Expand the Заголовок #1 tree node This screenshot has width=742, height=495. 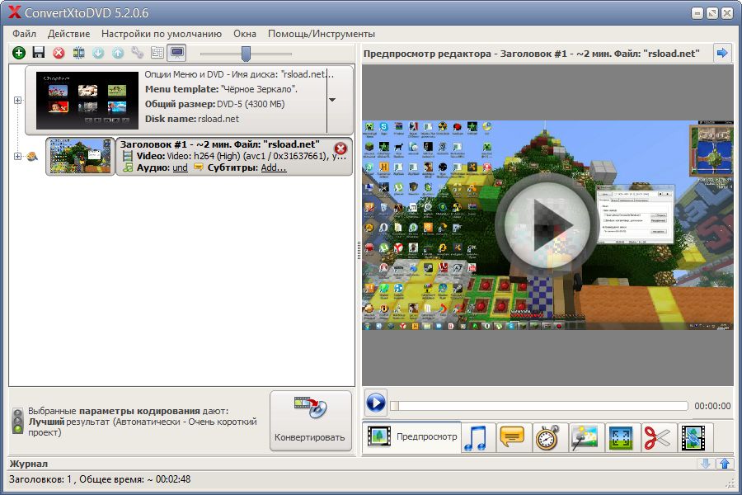[17, 156]
